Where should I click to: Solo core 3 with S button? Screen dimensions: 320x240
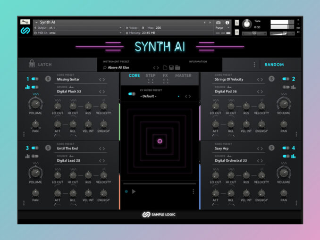pos(48,148)
